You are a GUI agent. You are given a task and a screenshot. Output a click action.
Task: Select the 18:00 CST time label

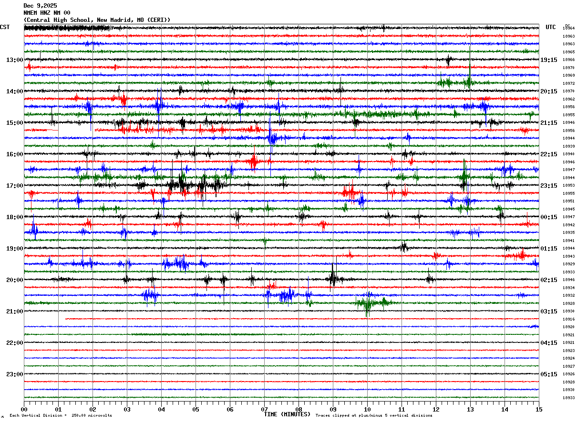pos(14,217)
